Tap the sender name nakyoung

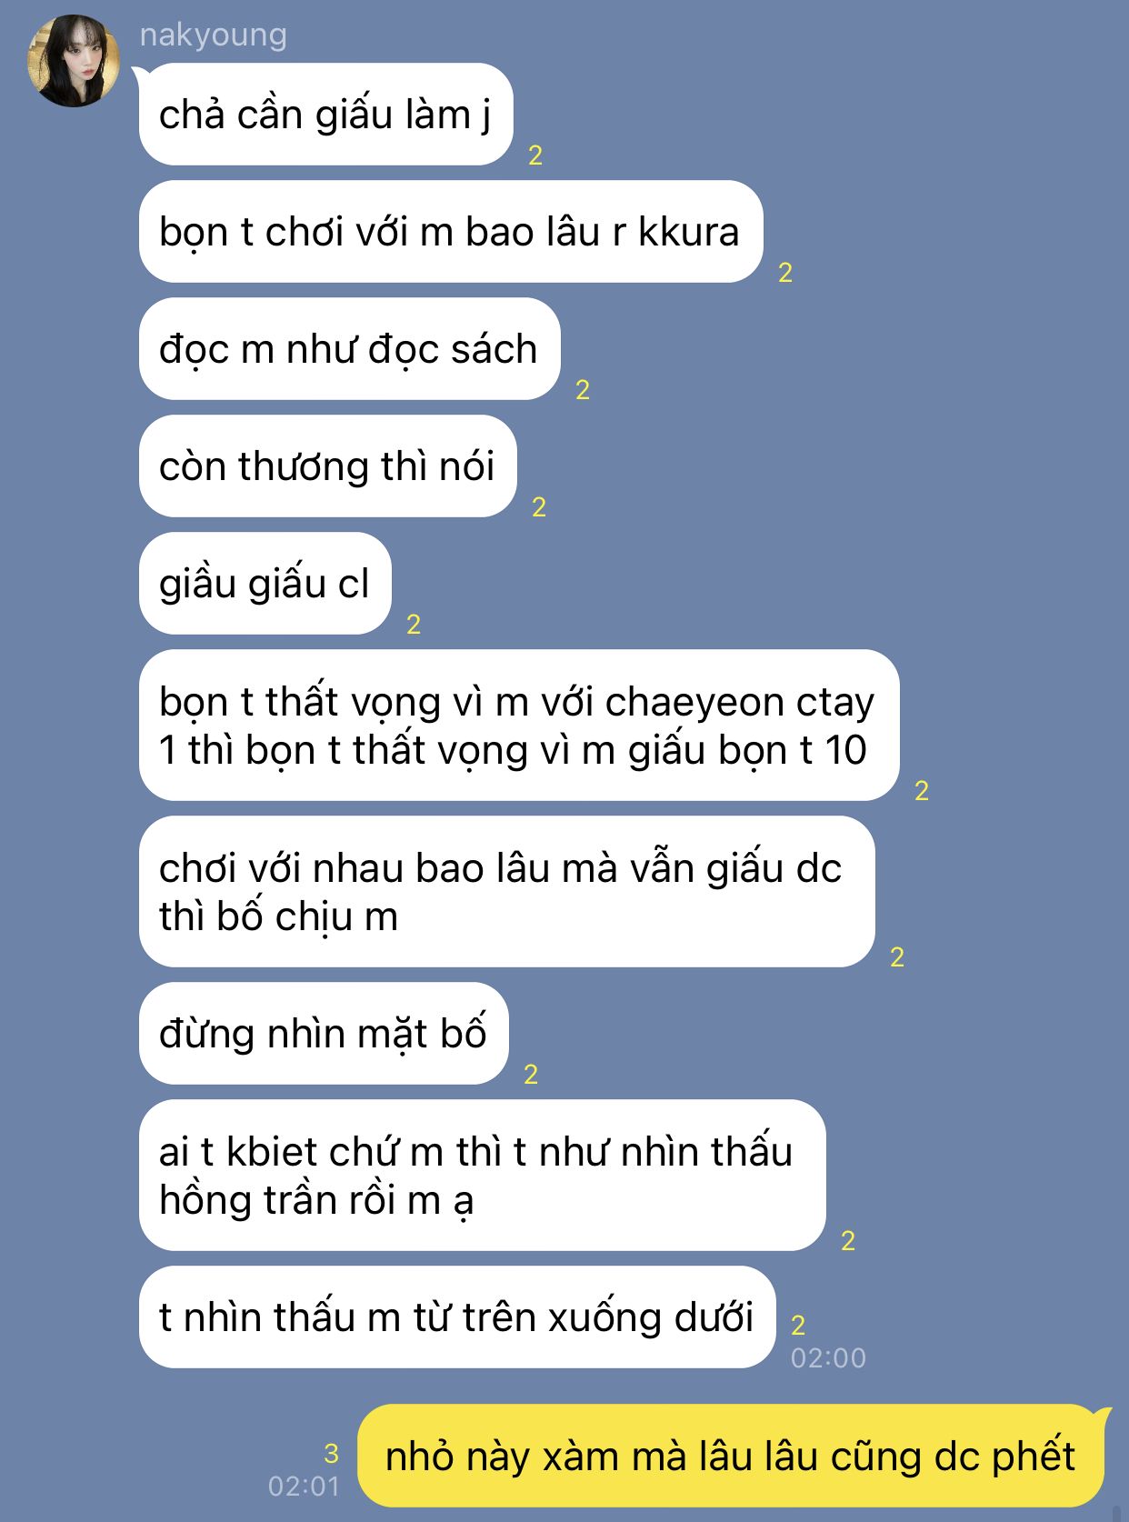(213, 35)
